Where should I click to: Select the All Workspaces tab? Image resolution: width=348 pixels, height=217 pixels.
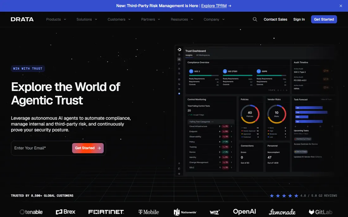pyautogui.click(x=203, y=55)
